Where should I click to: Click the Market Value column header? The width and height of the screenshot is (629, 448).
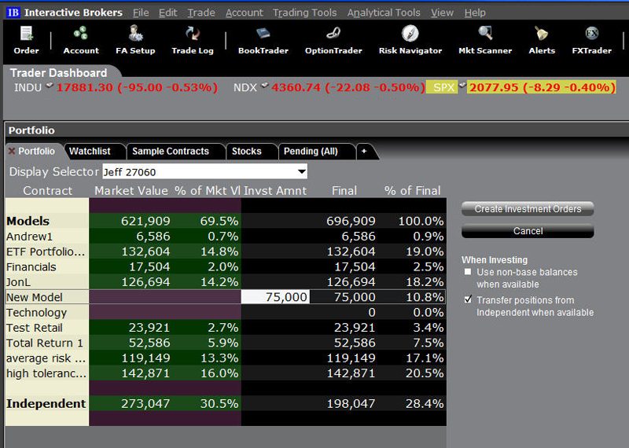point(131,190)
